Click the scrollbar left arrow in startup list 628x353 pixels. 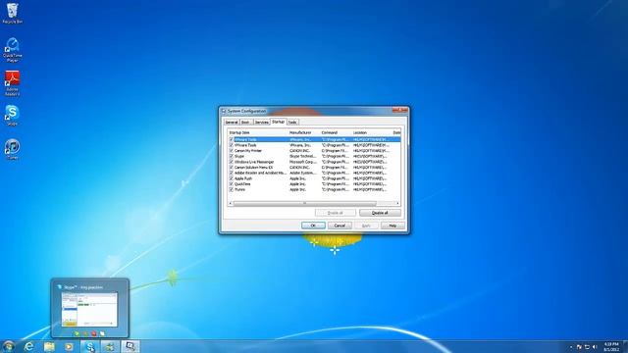[x=231, y=203]
